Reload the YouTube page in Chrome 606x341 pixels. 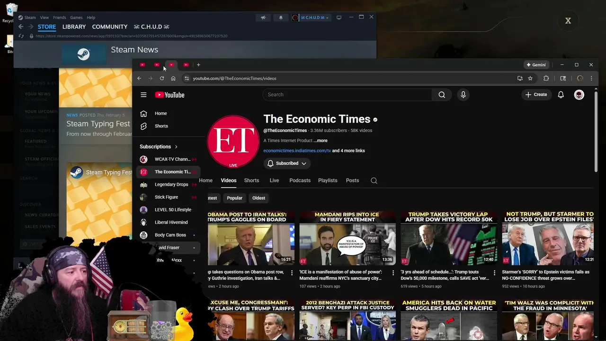click(x=162, y=78)
